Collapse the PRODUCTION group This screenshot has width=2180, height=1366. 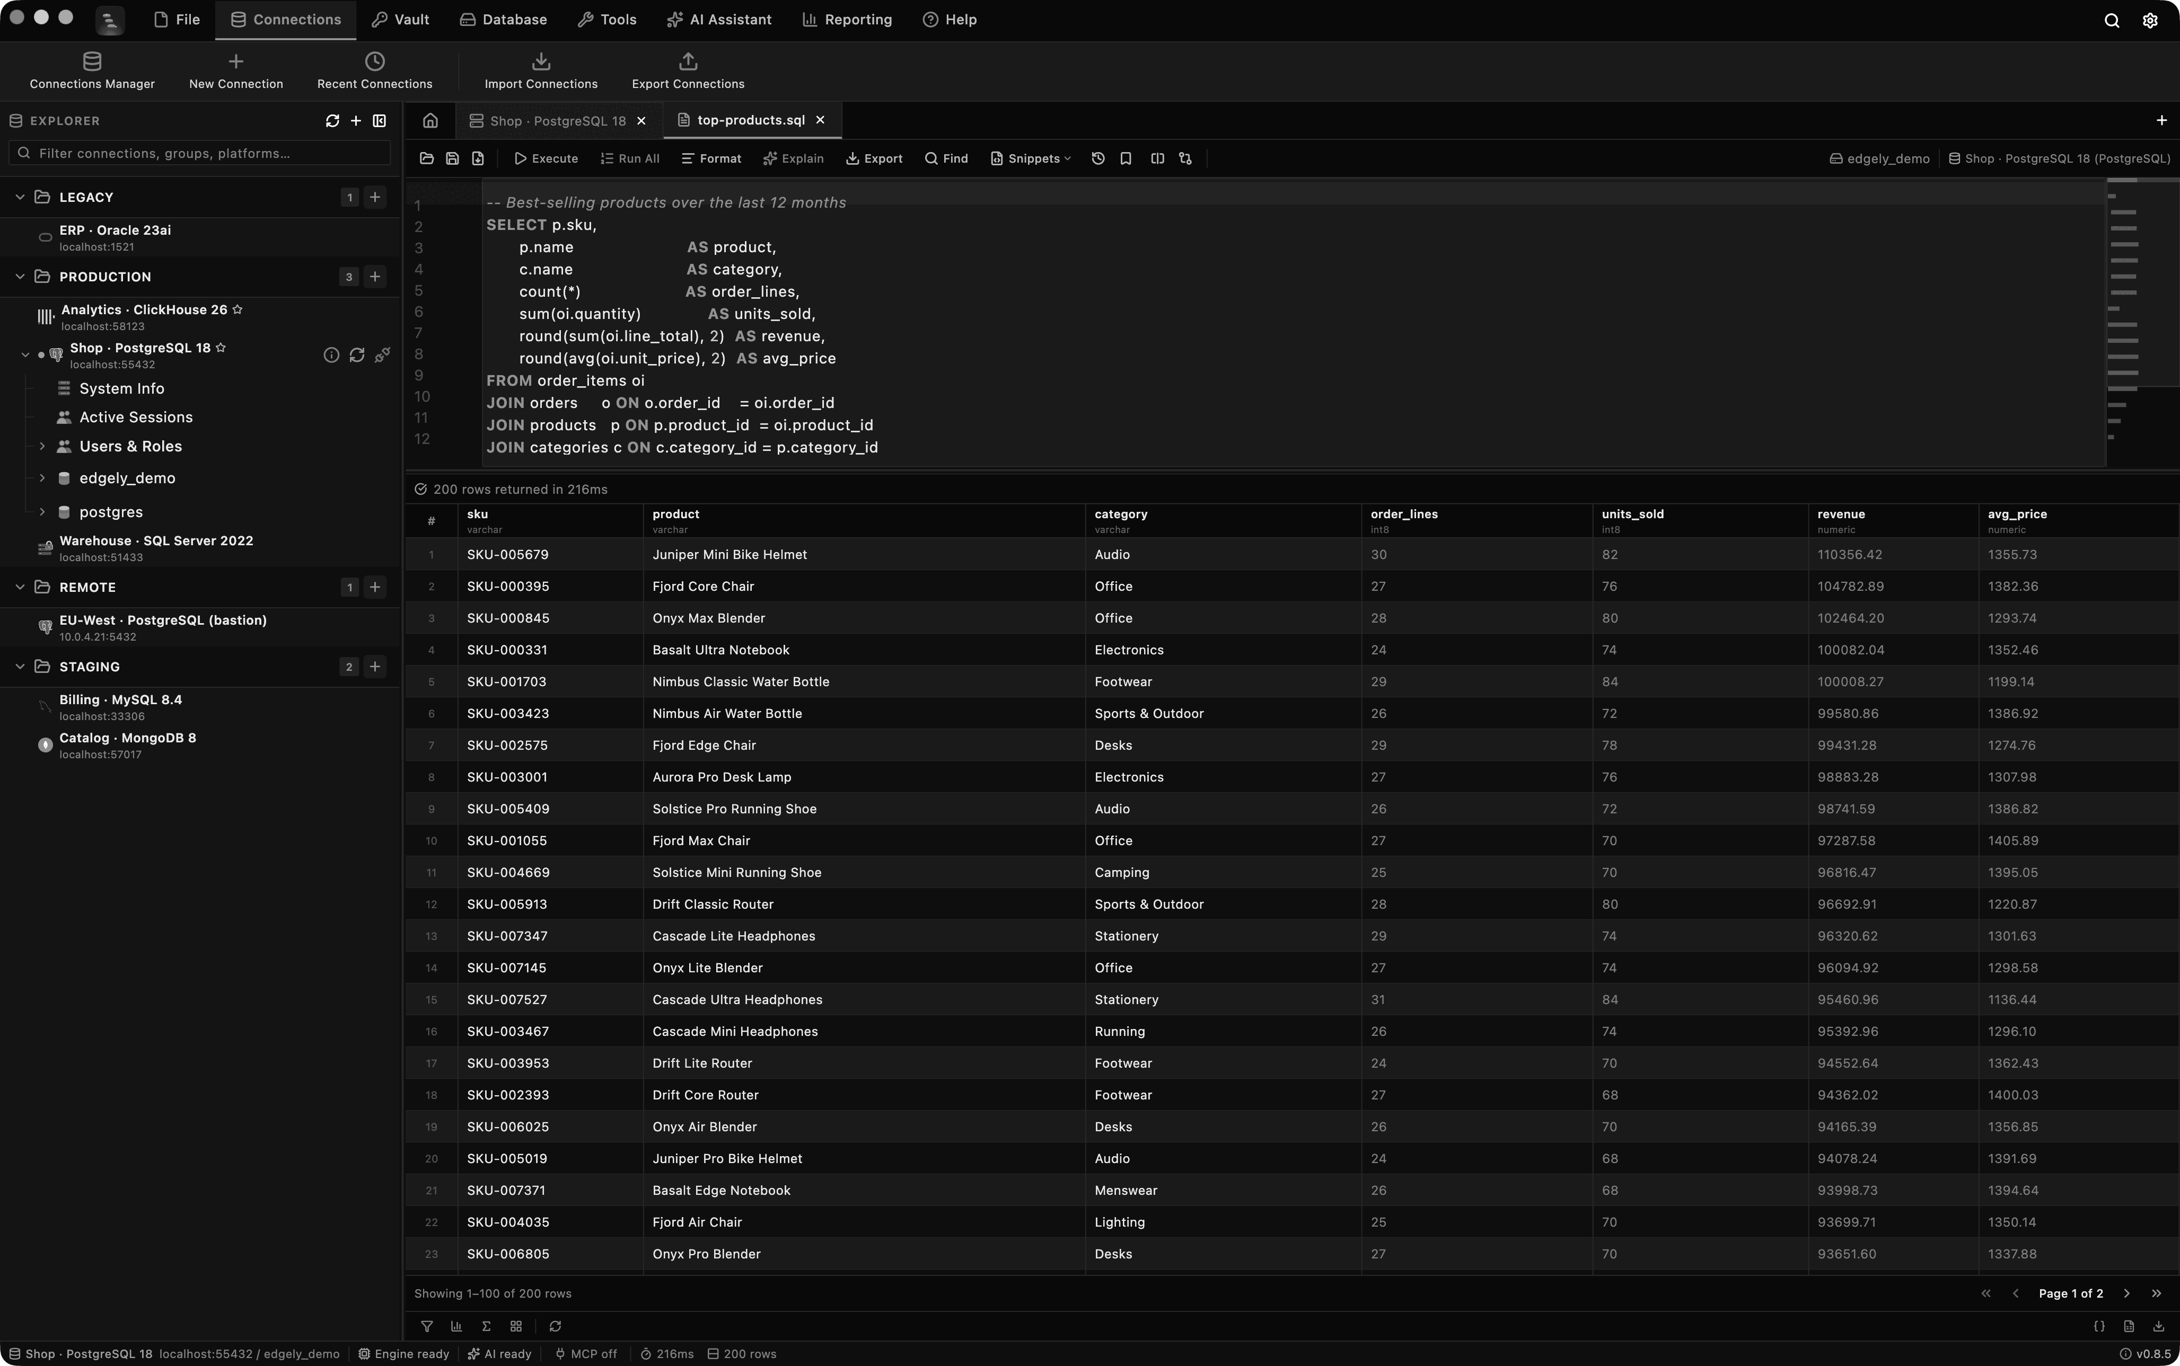20,277
